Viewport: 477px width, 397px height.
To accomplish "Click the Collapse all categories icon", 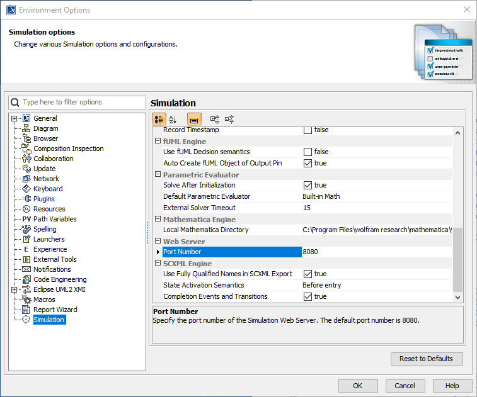I will 229,120.
